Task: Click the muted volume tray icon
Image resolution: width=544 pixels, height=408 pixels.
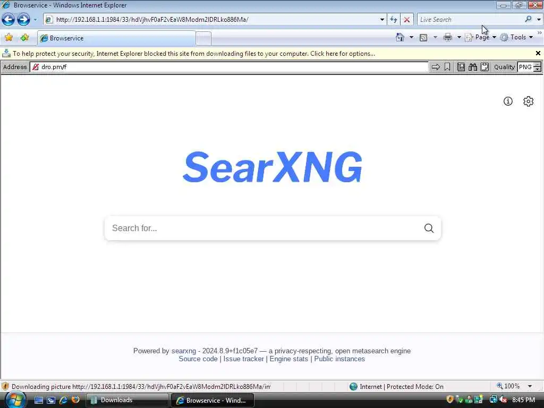Action: click(x=503, y=400)
